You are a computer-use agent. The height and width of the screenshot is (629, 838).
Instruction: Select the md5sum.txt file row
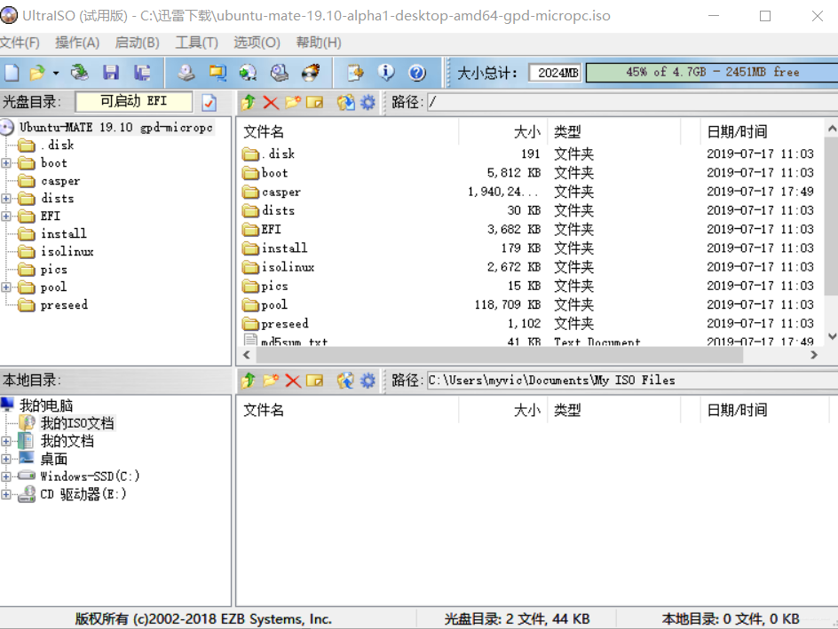(x=528, y=341)
